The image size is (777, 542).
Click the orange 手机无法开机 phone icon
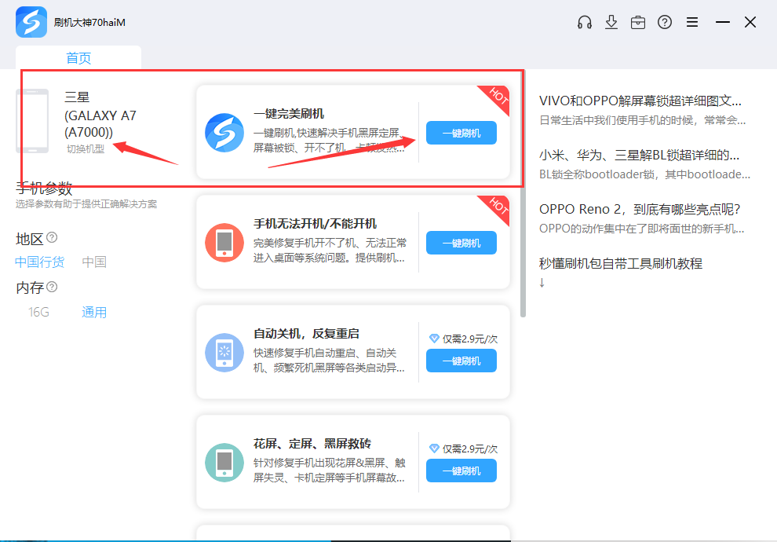pyautogui.click(x=224, y=243)
